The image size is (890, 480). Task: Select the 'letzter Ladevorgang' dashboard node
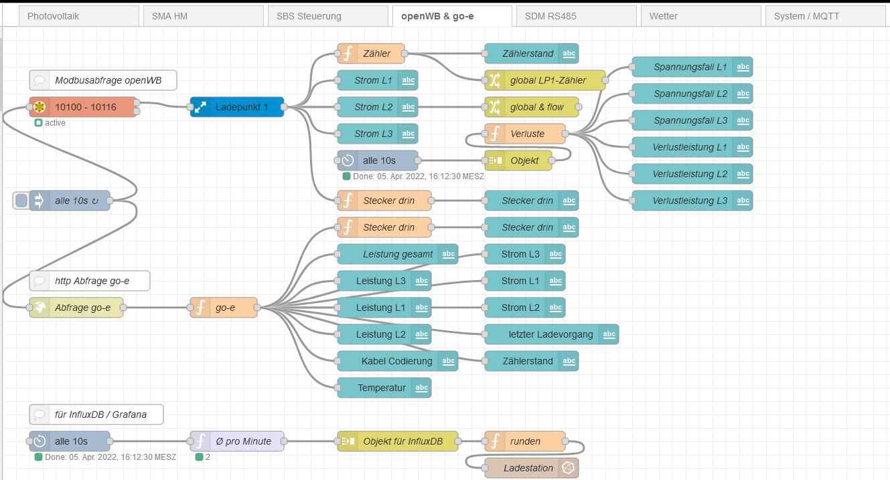[550, 334]
